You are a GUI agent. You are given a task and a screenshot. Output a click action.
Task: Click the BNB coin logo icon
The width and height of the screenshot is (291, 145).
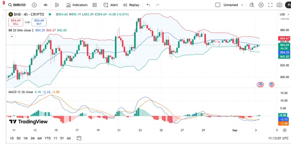pos(11,14)
